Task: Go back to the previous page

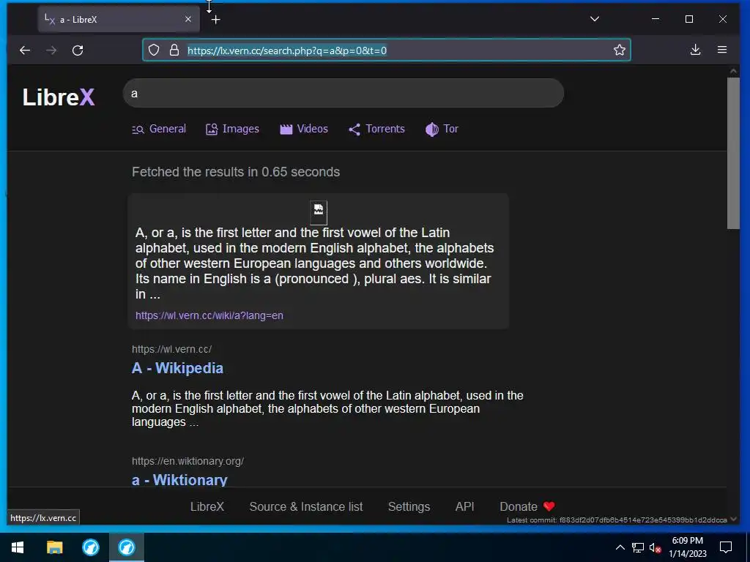Action: [25, 50]
